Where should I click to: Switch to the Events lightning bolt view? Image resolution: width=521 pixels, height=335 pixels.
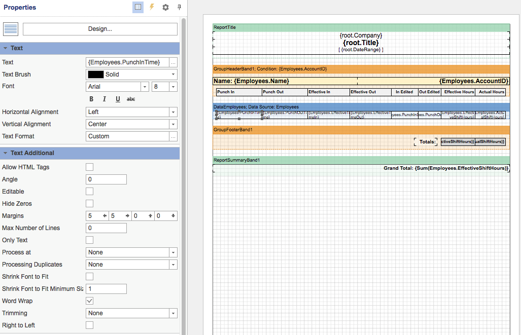(x=152, y=7)
